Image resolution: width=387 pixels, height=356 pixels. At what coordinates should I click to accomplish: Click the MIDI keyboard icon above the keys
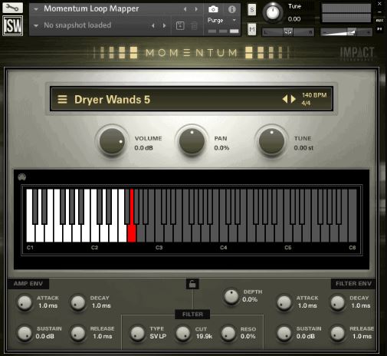click(x=22, y=176)
